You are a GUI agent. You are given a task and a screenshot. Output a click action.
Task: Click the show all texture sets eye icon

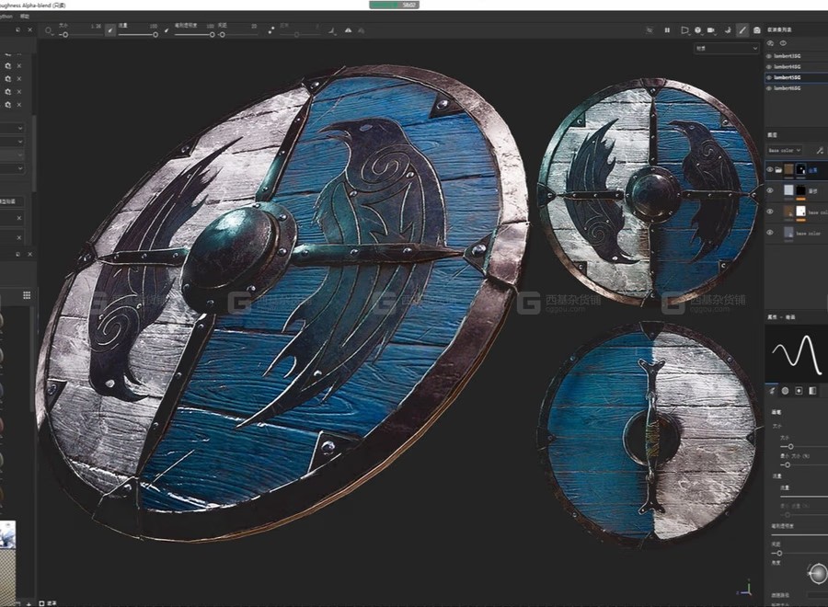tap(783, 43)
